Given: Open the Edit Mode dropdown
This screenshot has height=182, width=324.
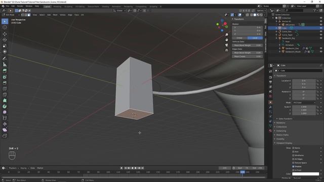Looking at the screenshot, I should click(11, 15).
